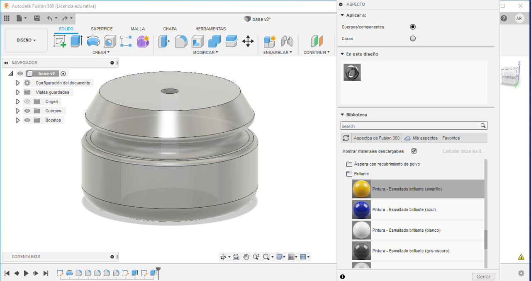Click the Fillet tool icon

[x=181, y=41]
